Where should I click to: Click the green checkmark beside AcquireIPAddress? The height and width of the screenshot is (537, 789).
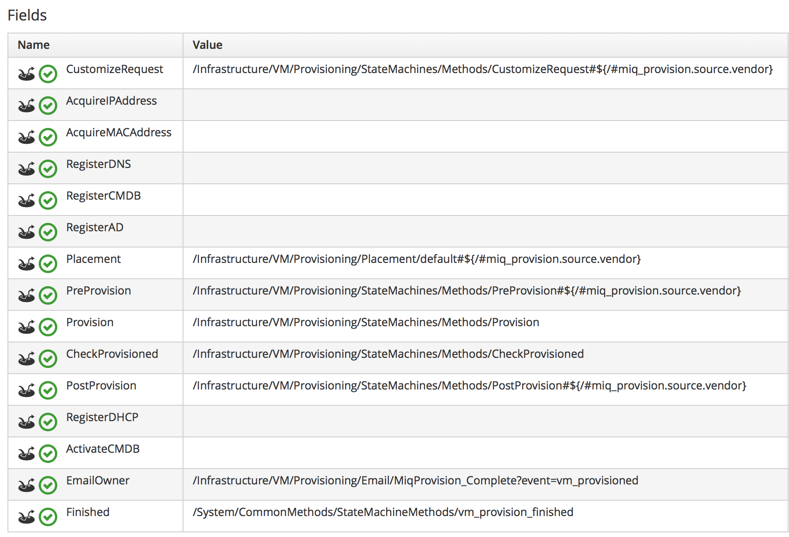pyautogui.click(x=48, y=106)
